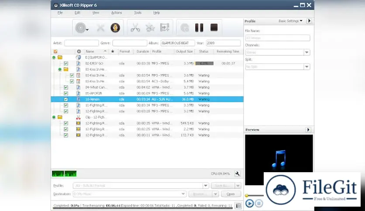Image resolution: width=365 pixels, height=211 pixels.
Task: Open the Actions menu
Action: [x=117, y=13]
